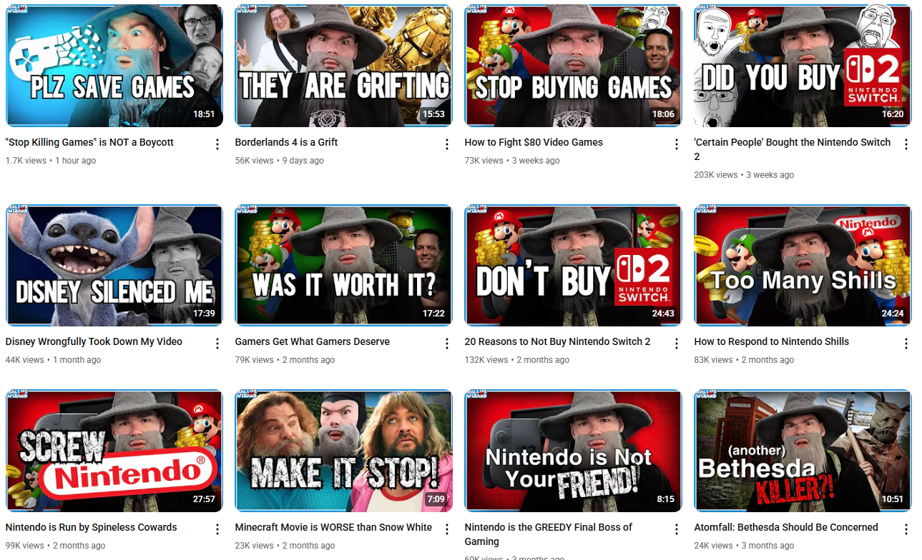Open options menu for How to Respond to Nintendo Shills

[906, 344]
